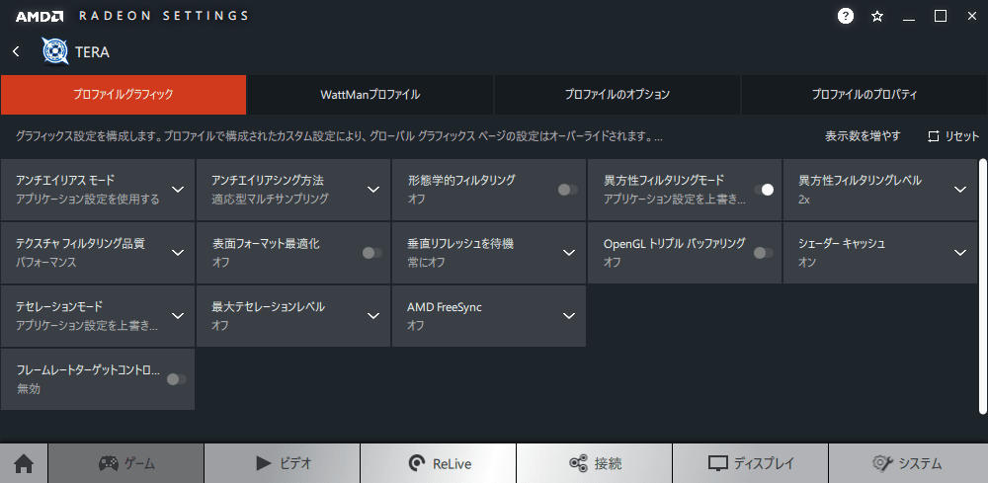This screenshot has width=988, height=483.
Task: Click the RADEON SETTINGS title text
Action: coord(164,17)
